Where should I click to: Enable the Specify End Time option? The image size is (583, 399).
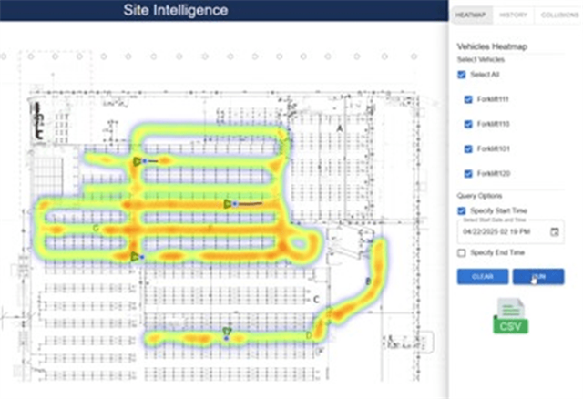pyautogui.click(x=461, y=253)
